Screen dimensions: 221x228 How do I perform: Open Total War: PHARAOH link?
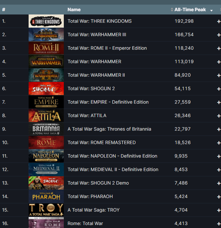point(90,197)
